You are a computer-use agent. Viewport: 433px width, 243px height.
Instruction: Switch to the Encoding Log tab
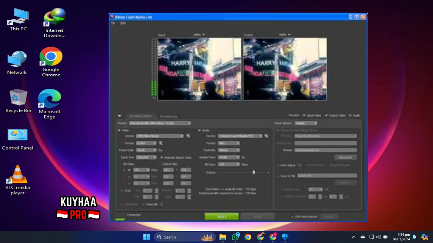point(168,116)
